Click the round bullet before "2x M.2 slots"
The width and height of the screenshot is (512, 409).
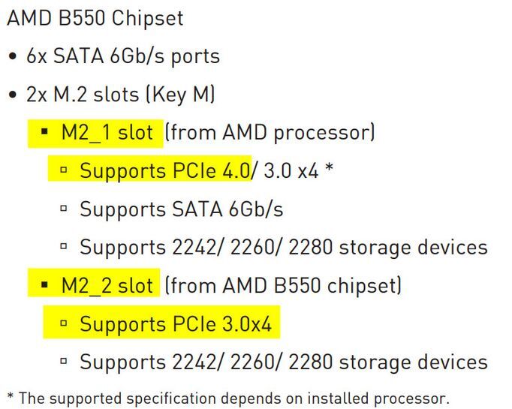pos(13,96)
